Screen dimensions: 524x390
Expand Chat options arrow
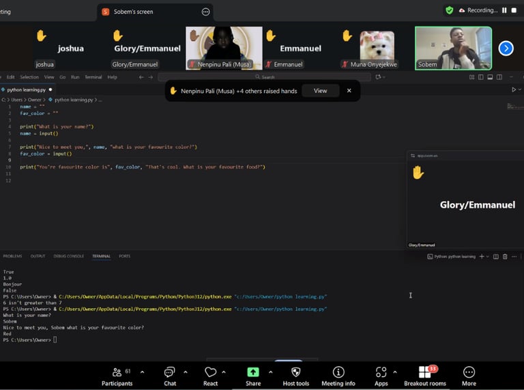coord(186,372)
